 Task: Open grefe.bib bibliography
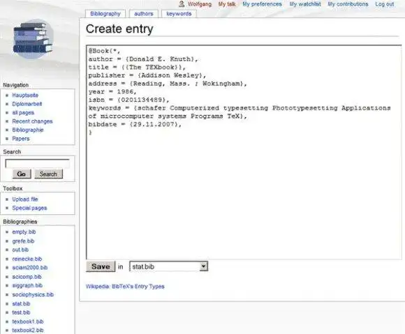coord(23,241)
